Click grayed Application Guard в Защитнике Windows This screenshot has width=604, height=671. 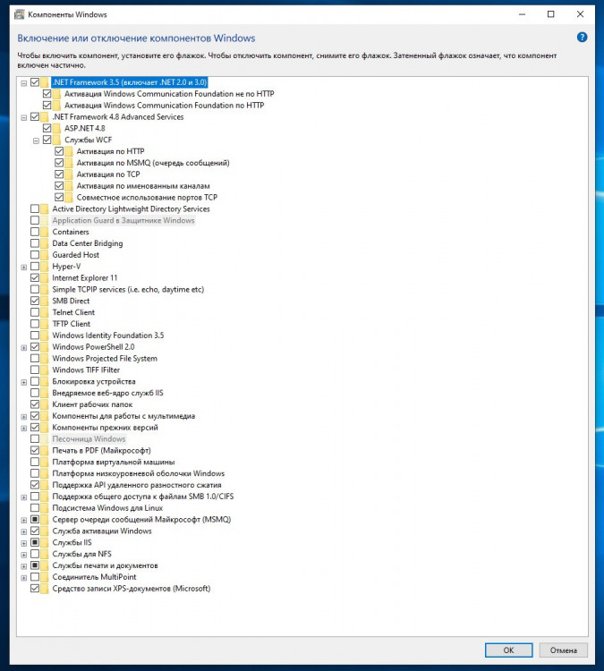tap(123, 220)
